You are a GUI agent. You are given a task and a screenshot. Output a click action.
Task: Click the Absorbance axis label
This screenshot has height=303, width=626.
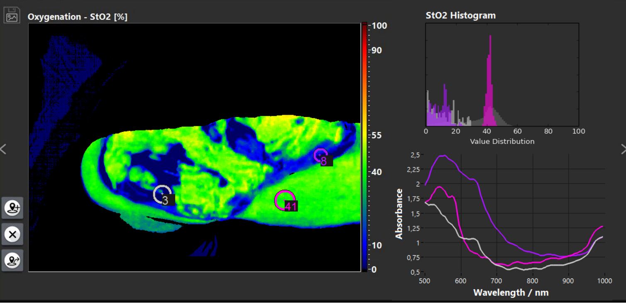[399, 214]
